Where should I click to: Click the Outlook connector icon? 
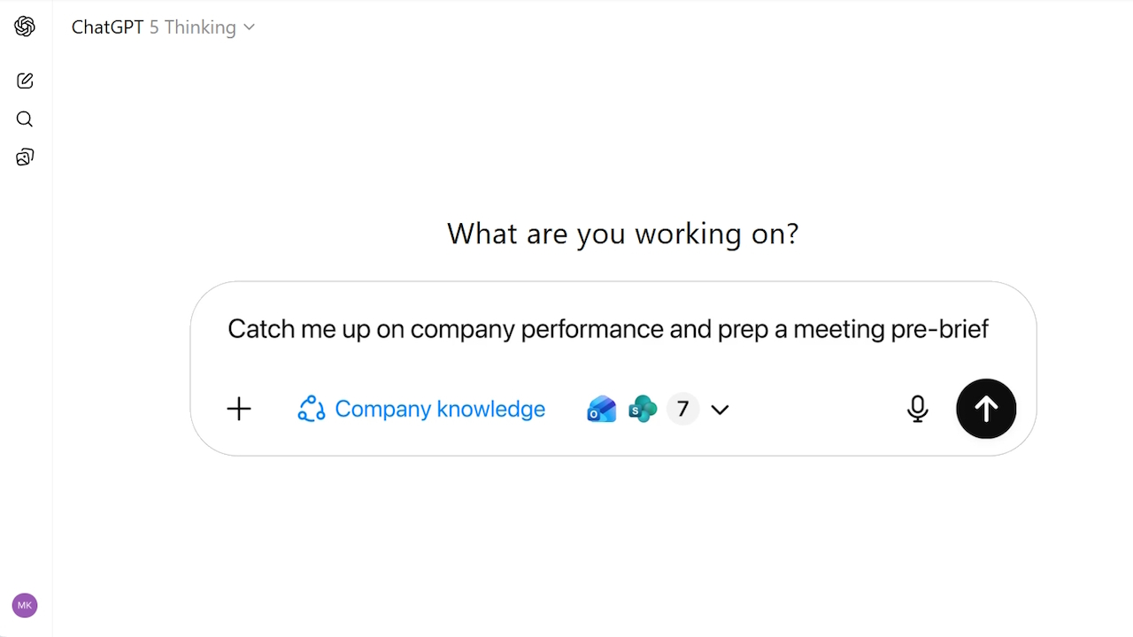601,409
